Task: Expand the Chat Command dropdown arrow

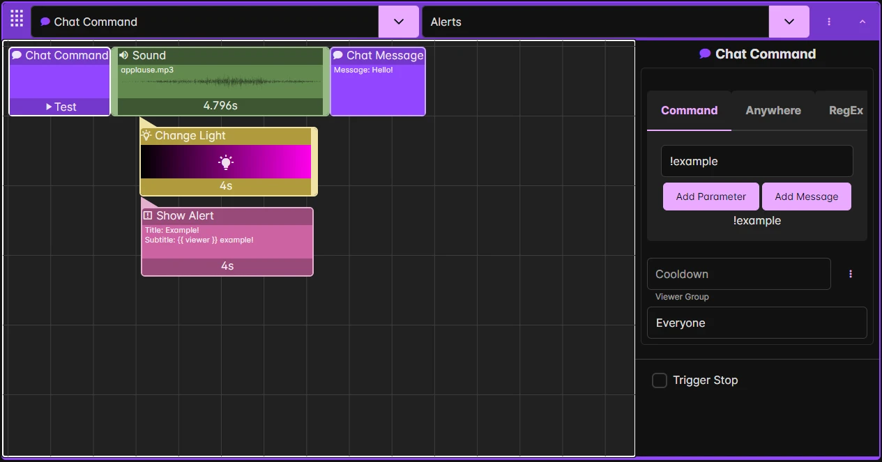Action: coord(399,22)
